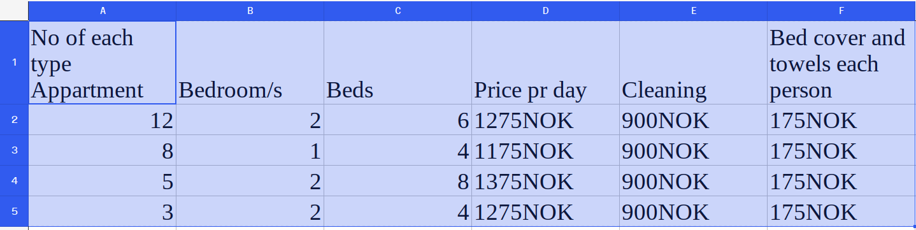The image size is (916, 230).
Task: Select column A header
Action: point(102,11)
